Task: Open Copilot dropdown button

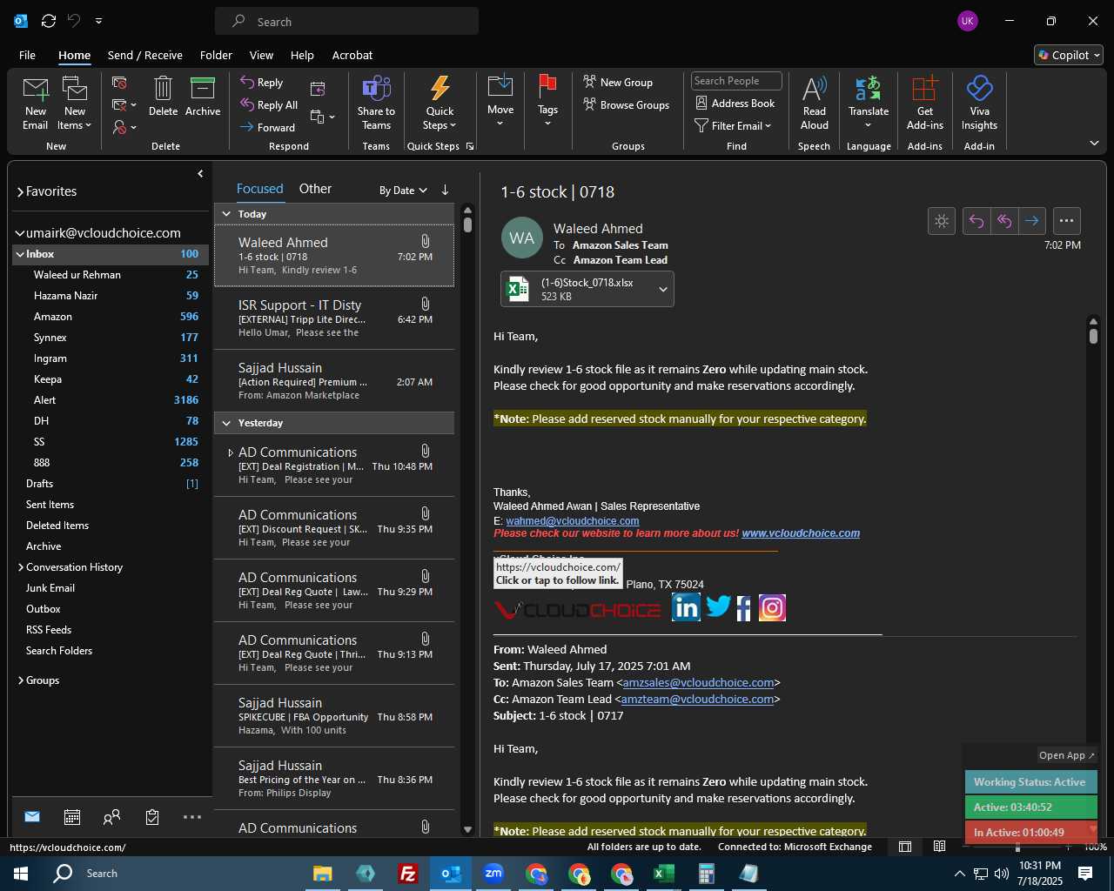Action: pos(1069,55)
